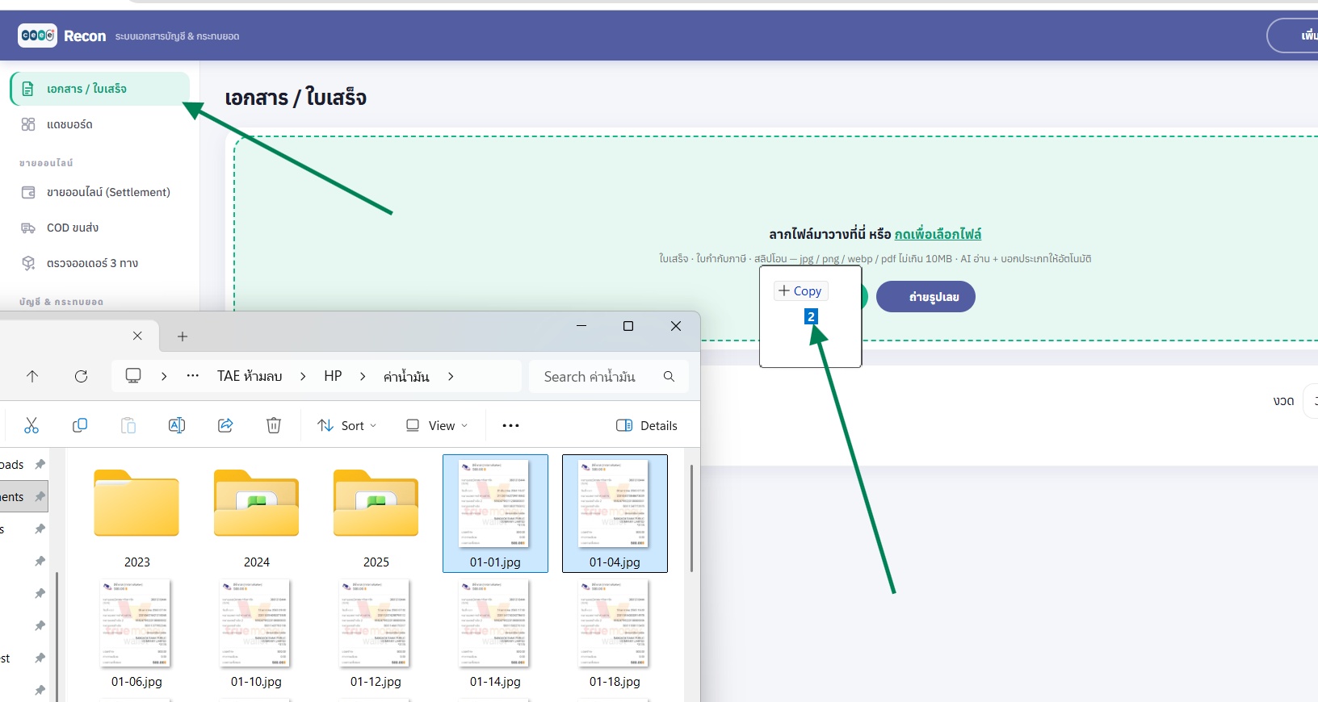Minimize the File Explorer window

pos(581,326)
